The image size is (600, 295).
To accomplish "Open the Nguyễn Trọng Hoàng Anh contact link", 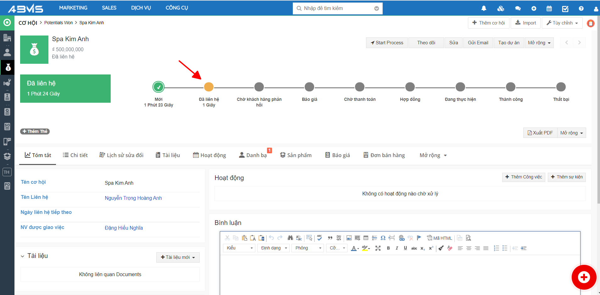I will click(133, 198).
